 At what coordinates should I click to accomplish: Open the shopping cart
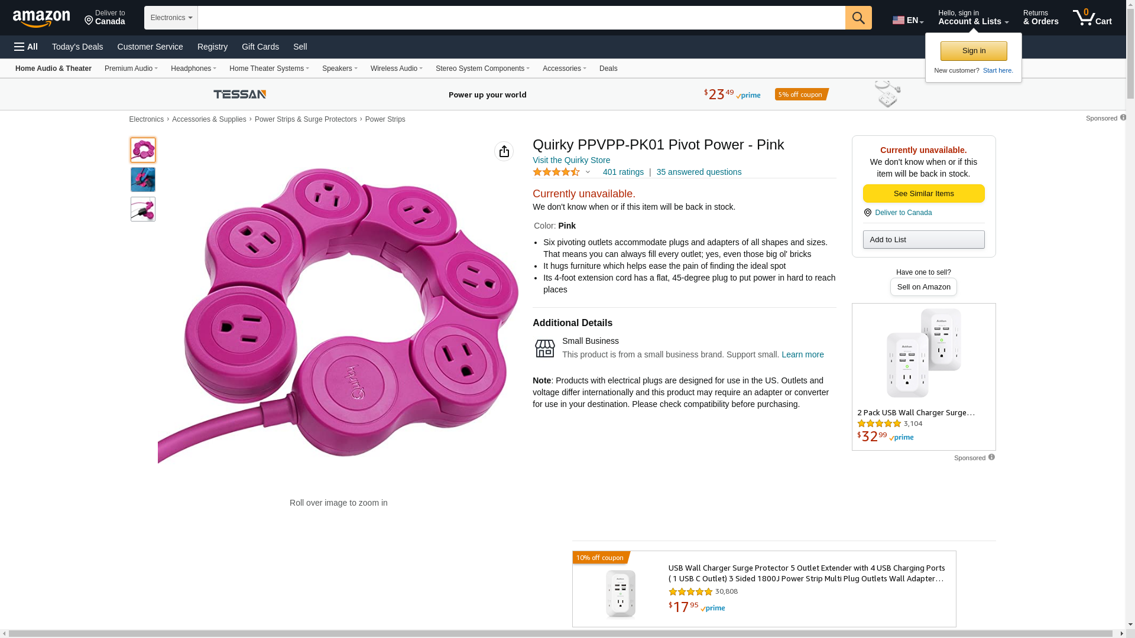(1092, 18)
